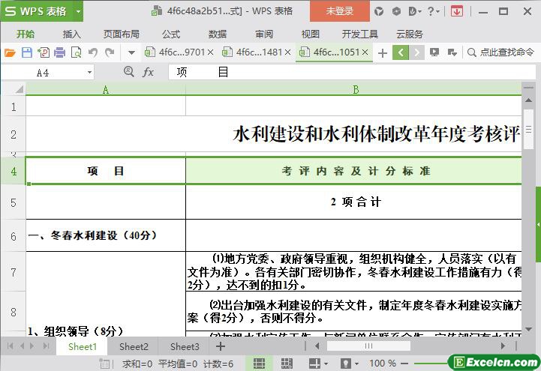Click the 未登录 login button

tap(339, 11)
